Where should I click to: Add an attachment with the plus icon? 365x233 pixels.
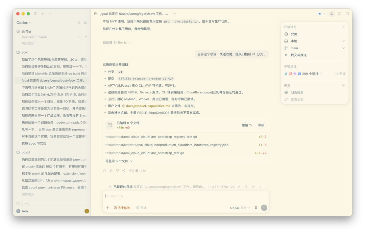click(107, 208)
